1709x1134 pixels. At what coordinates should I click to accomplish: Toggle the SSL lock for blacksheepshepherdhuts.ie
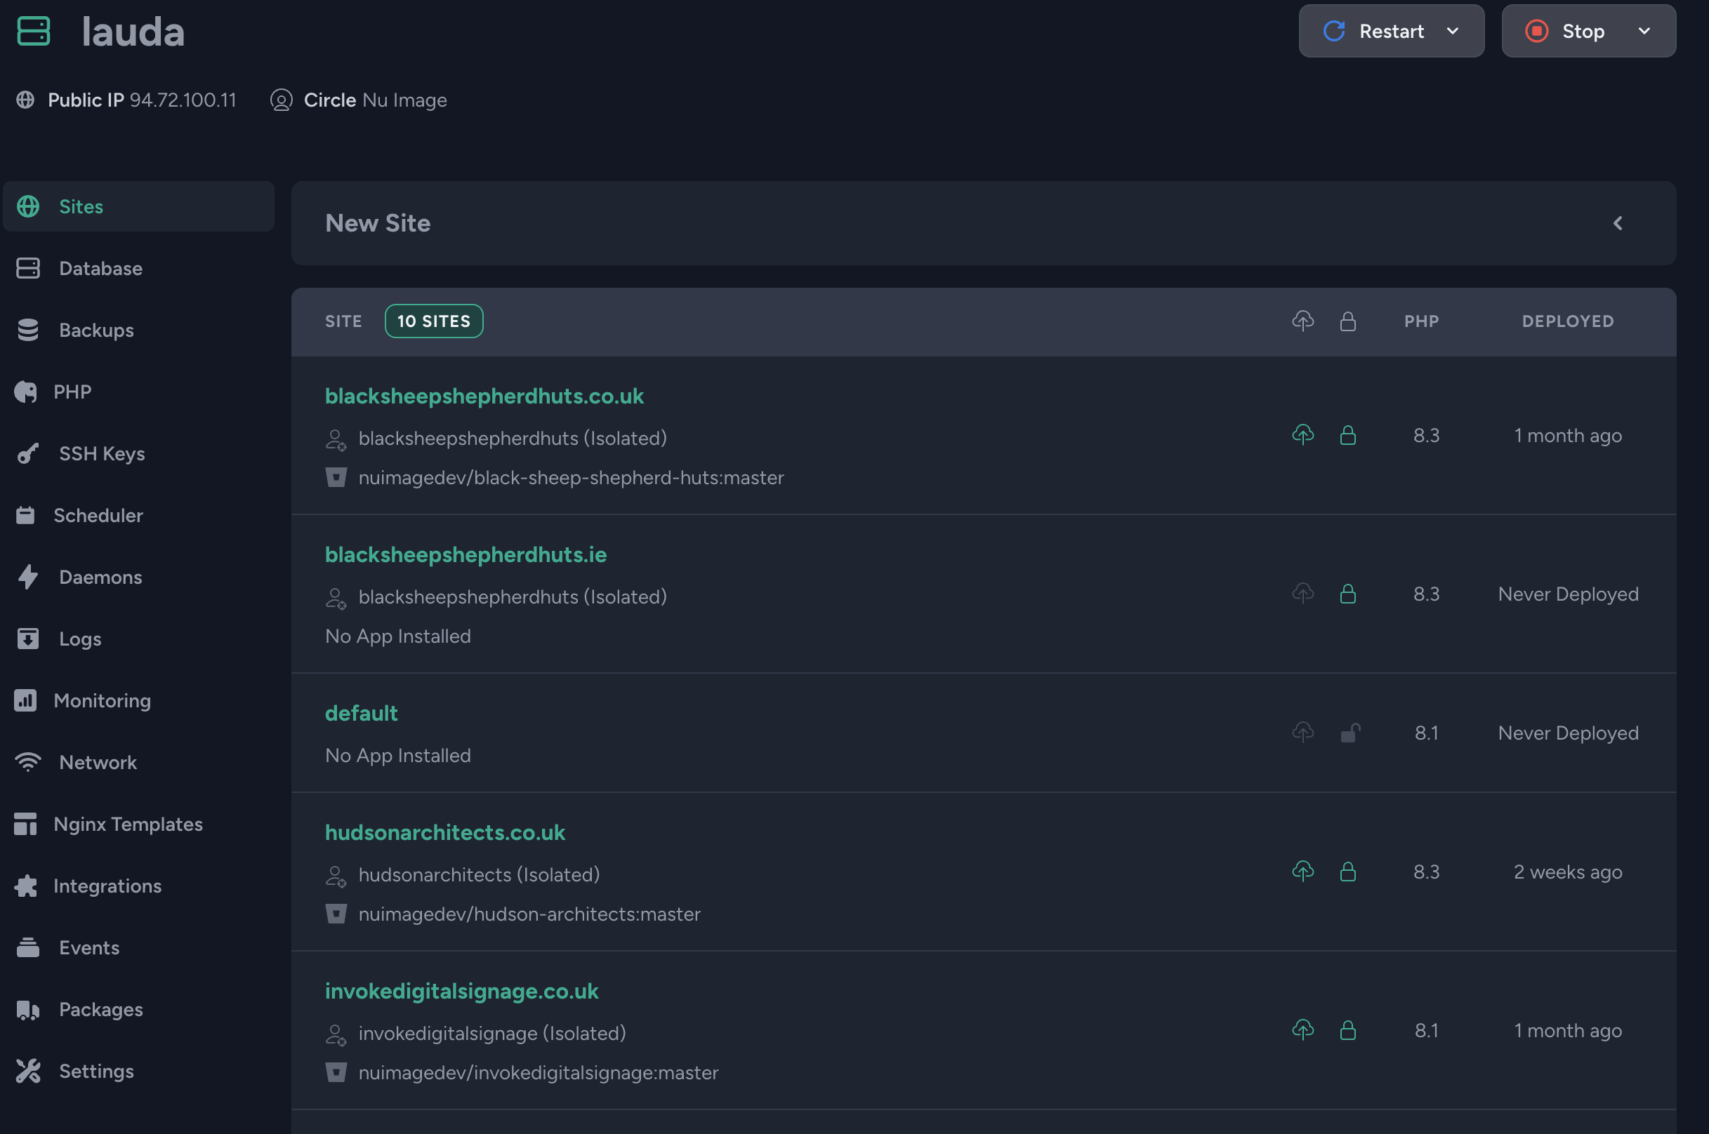click(1347, 594)
